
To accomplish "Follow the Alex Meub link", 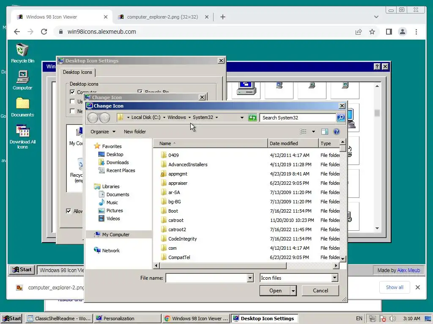I will [408, 270].
